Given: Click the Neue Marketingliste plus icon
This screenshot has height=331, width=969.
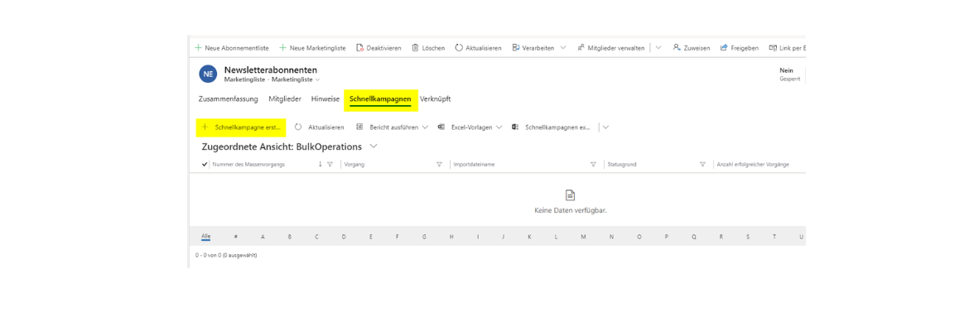Looking at the screenshot, I should (x=283, y=47).
